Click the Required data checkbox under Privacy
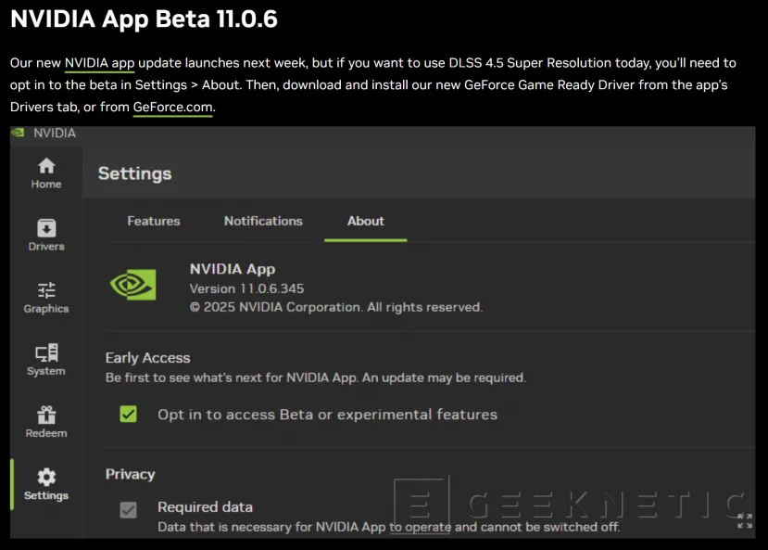The height and width of the screenshot is (550, 768). 129,508
